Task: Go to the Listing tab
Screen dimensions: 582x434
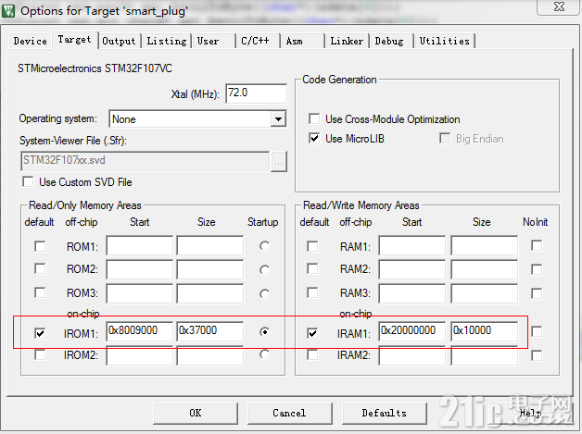Action: point(167,41)
